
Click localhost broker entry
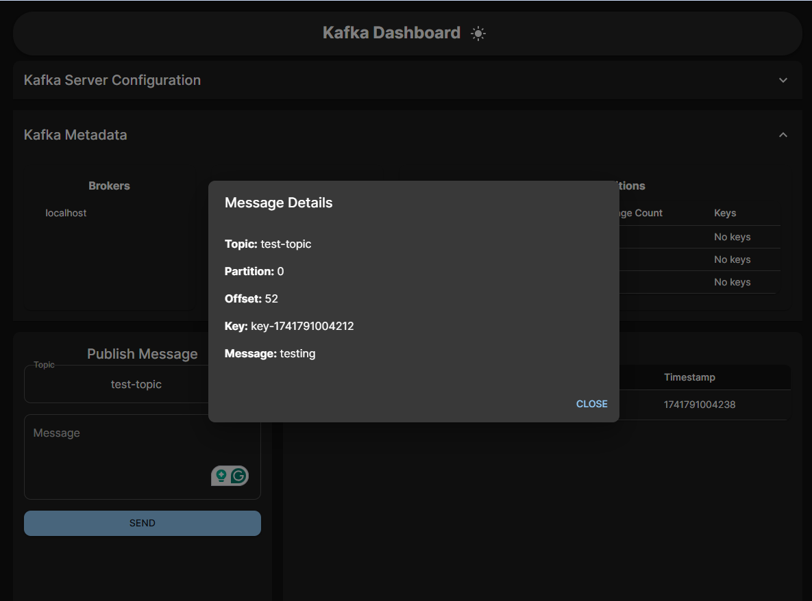click(66, 213)
